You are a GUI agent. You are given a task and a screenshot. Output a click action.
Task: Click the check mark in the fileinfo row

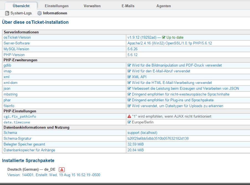coord(129,106)
